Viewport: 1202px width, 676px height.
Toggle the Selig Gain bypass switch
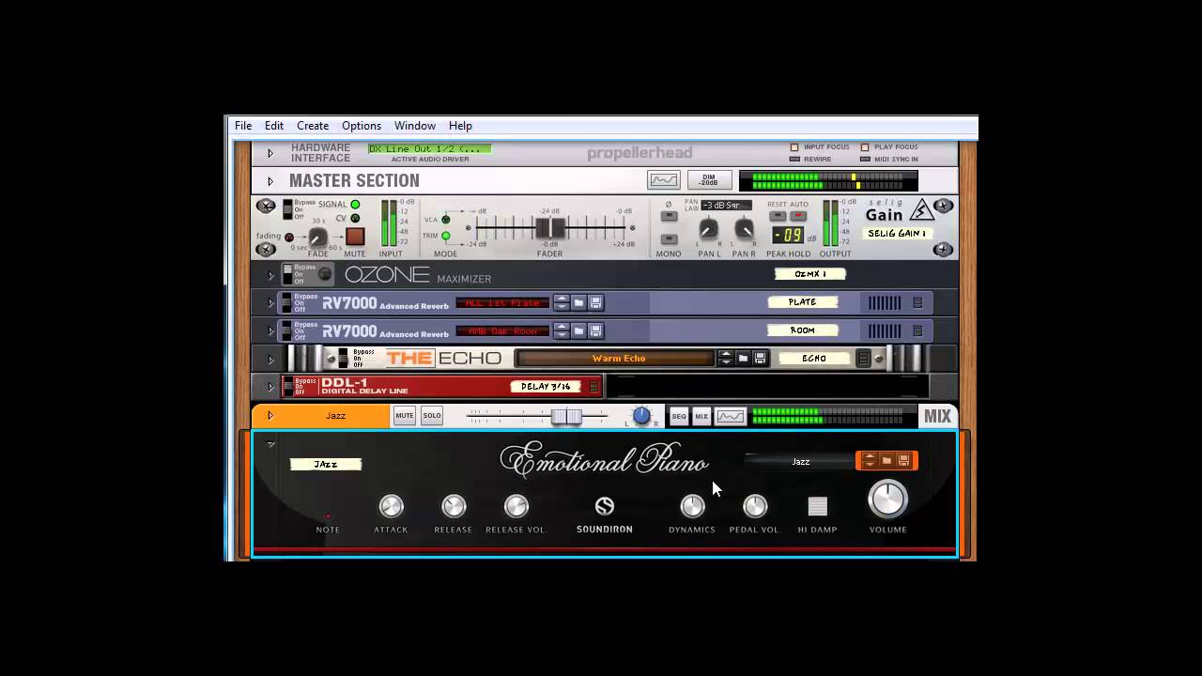pos(287,208)
